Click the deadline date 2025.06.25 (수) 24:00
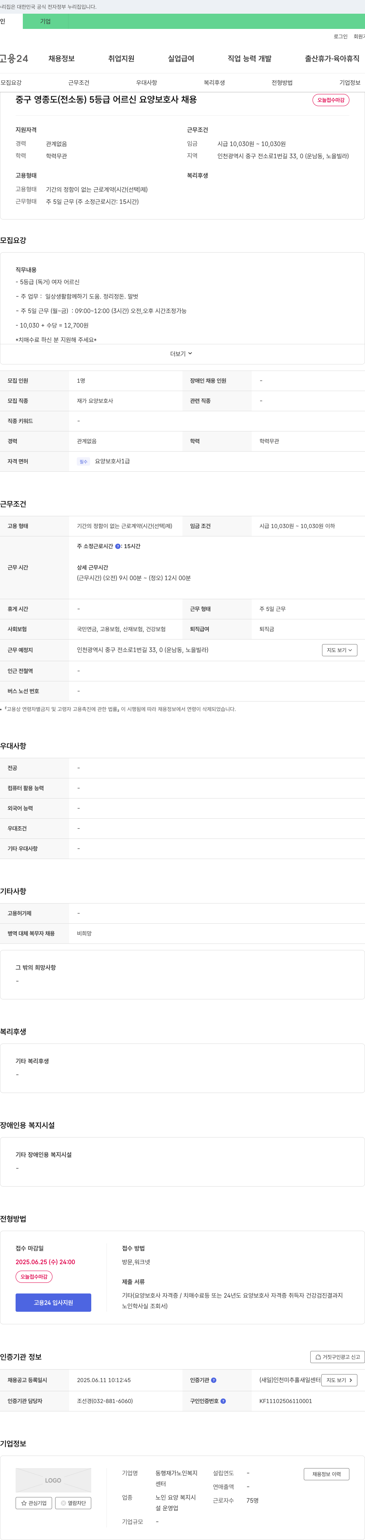Screen dimensions: 365x1540 coord(45,1262)
